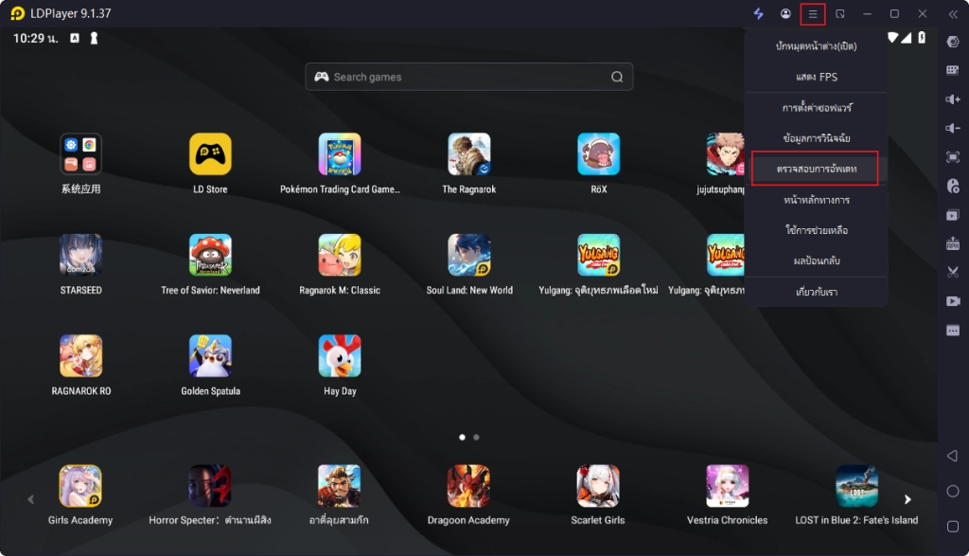969x556 pixels.
Task: Open การตั้งค่าซอฟแวร์ menu item
Action: 817,108
